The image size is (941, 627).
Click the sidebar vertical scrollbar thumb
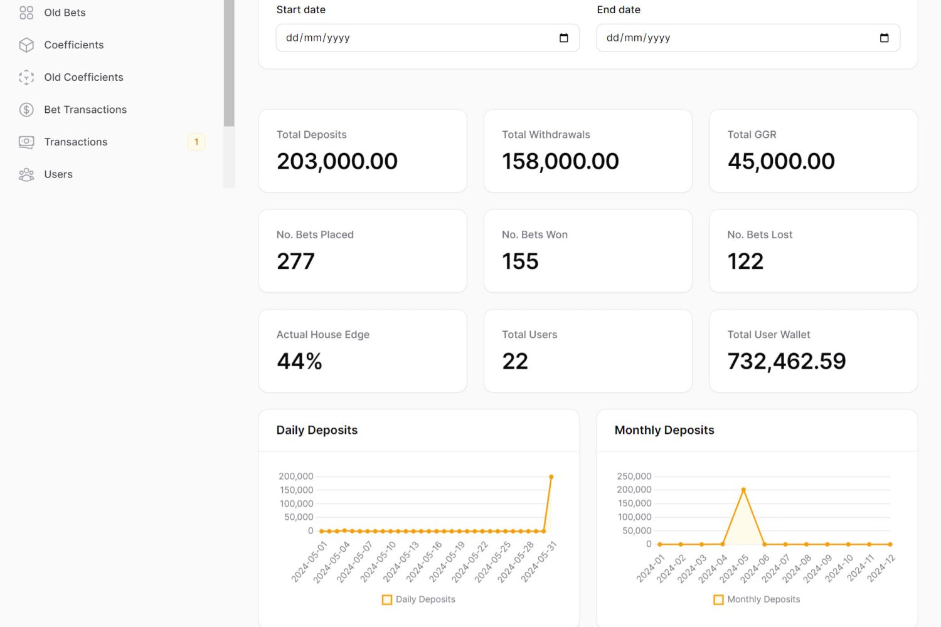pyautogui.click(x=229, y=63)
